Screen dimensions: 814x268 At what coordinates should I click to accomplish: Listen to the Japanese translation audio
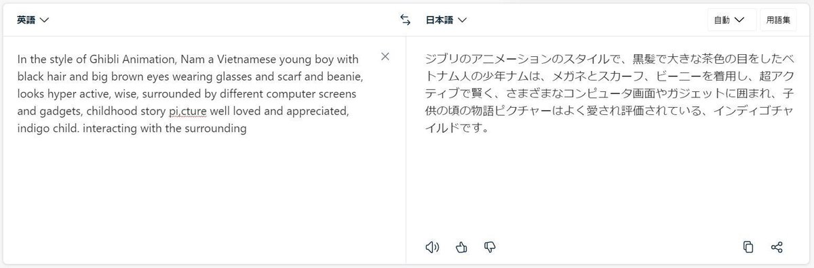click(x=432, y=246)
